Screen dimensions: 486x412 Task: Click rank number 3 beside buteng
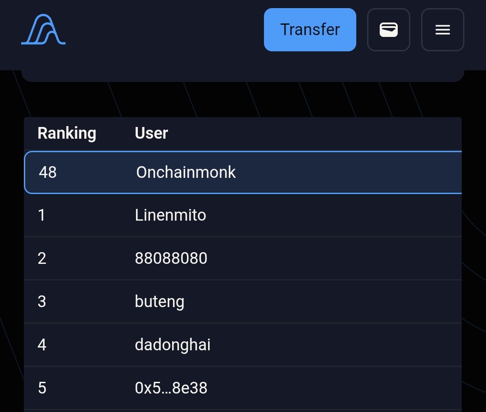pyautogui.click(x=42, y=302)
